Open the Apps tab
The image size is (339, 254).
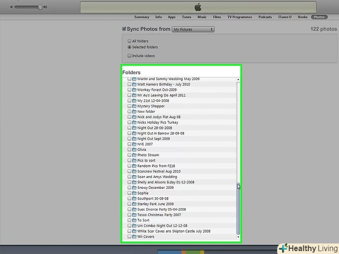click(172, 17)
